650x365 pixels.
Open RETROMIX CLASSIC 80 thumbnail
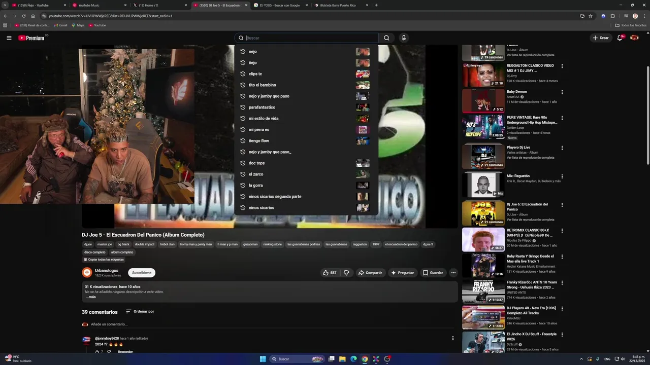(483, 240)
